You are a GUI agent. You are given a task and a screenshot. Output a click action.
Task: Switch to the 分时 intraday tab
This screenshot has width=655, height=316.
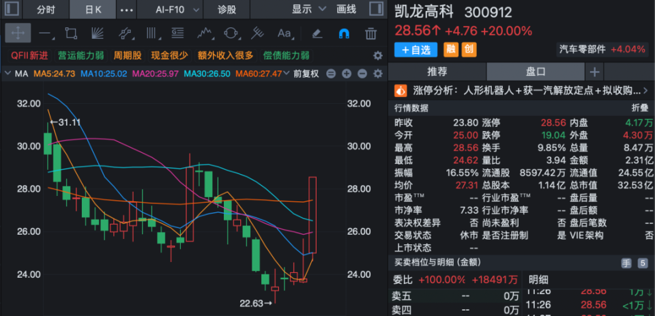46,10
